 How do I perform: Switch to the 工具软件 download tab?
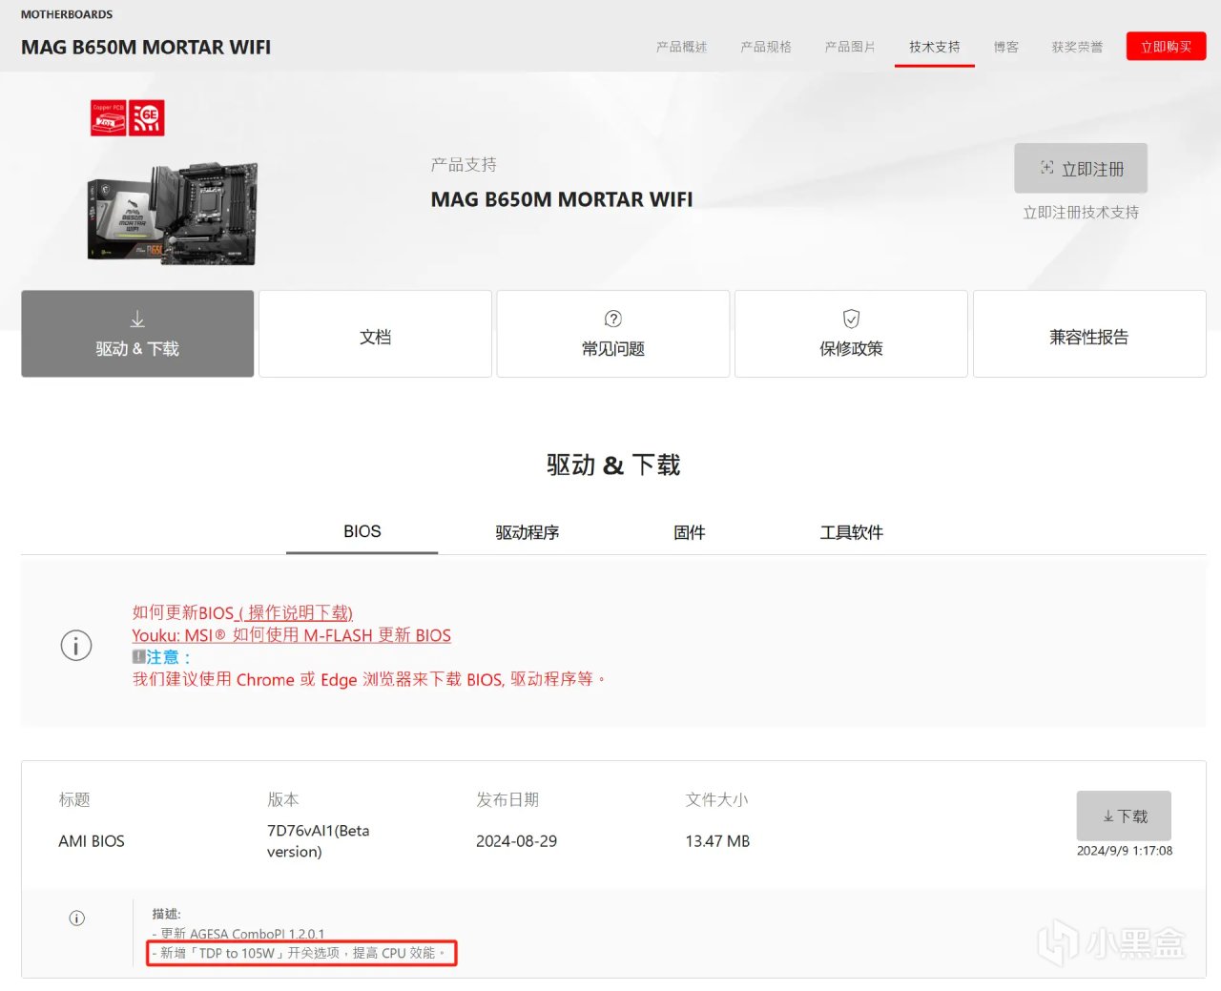[x=852, y=532]
